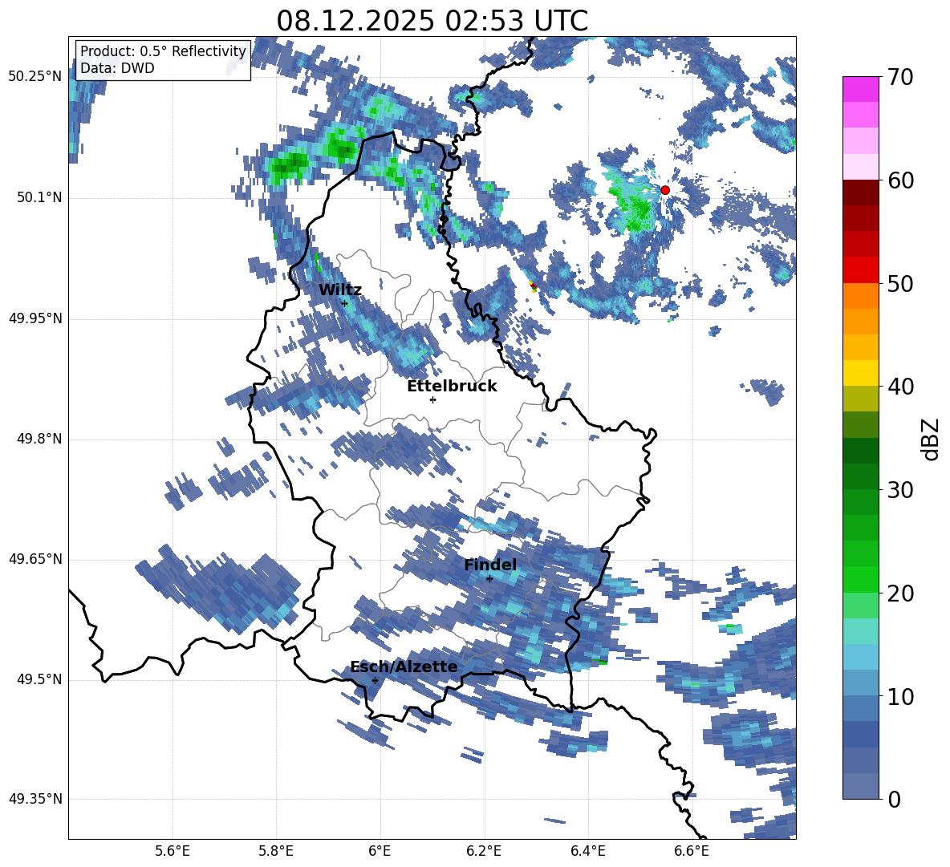The height and width of the screenshot is (867, 950).
Task: Click the Findel station cross marker
Action: click(x=489, y=579)
